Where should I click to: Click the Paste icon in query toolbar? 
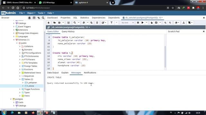coord(91,23)
